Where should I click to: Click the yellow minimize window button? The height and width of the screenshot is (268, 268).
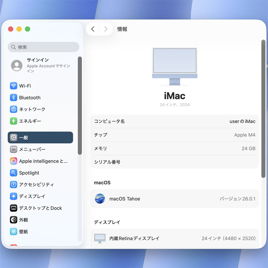[x=19, y=29]
